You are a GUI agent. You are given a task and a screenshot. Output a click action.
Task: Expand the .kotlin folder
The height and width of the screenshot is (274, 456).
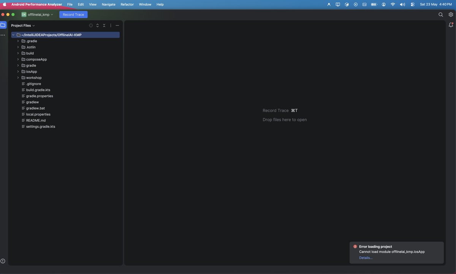tap(18, 47)
